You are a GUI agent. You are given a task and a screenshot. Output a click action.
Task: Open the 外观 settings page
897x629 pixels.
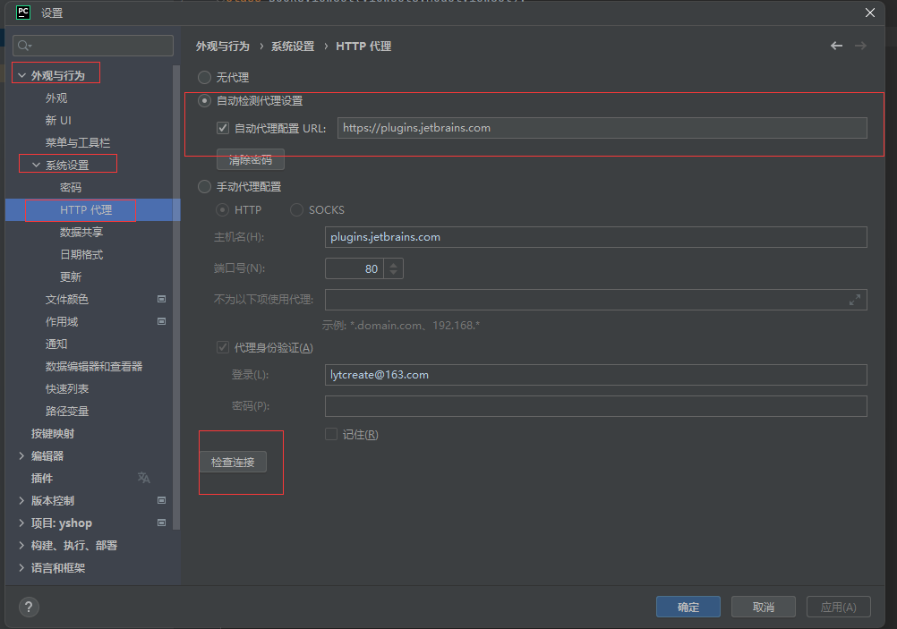pos(56,98)
